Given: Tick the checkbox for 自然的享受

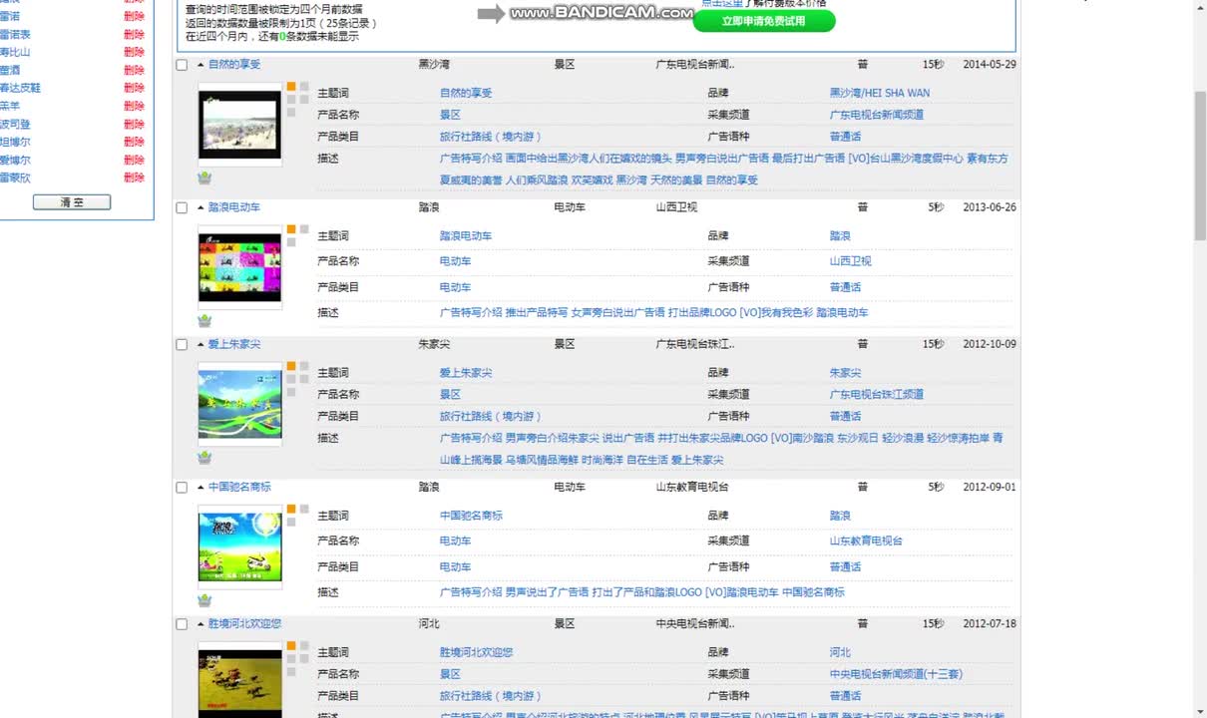Looking at the screenshot, I should [182, 65].
